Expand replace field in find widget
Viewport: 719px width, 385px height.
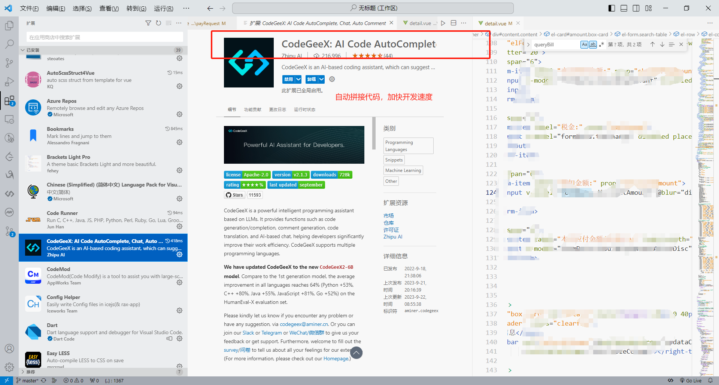(528, 44)
